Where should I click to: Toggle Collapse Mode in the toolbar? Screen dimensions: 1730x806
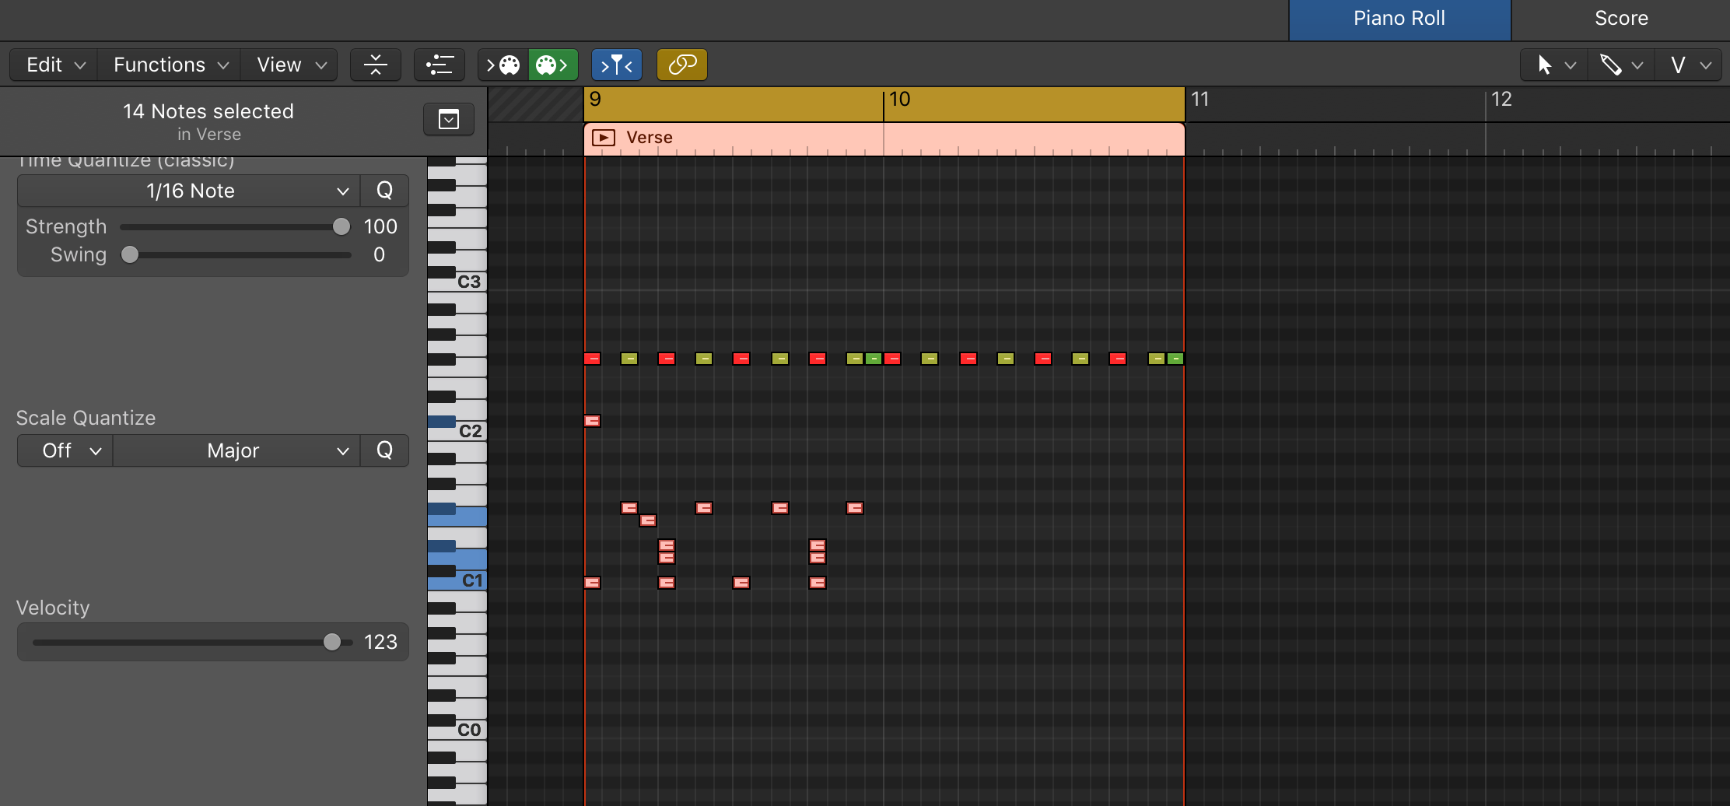pos(376,65)
